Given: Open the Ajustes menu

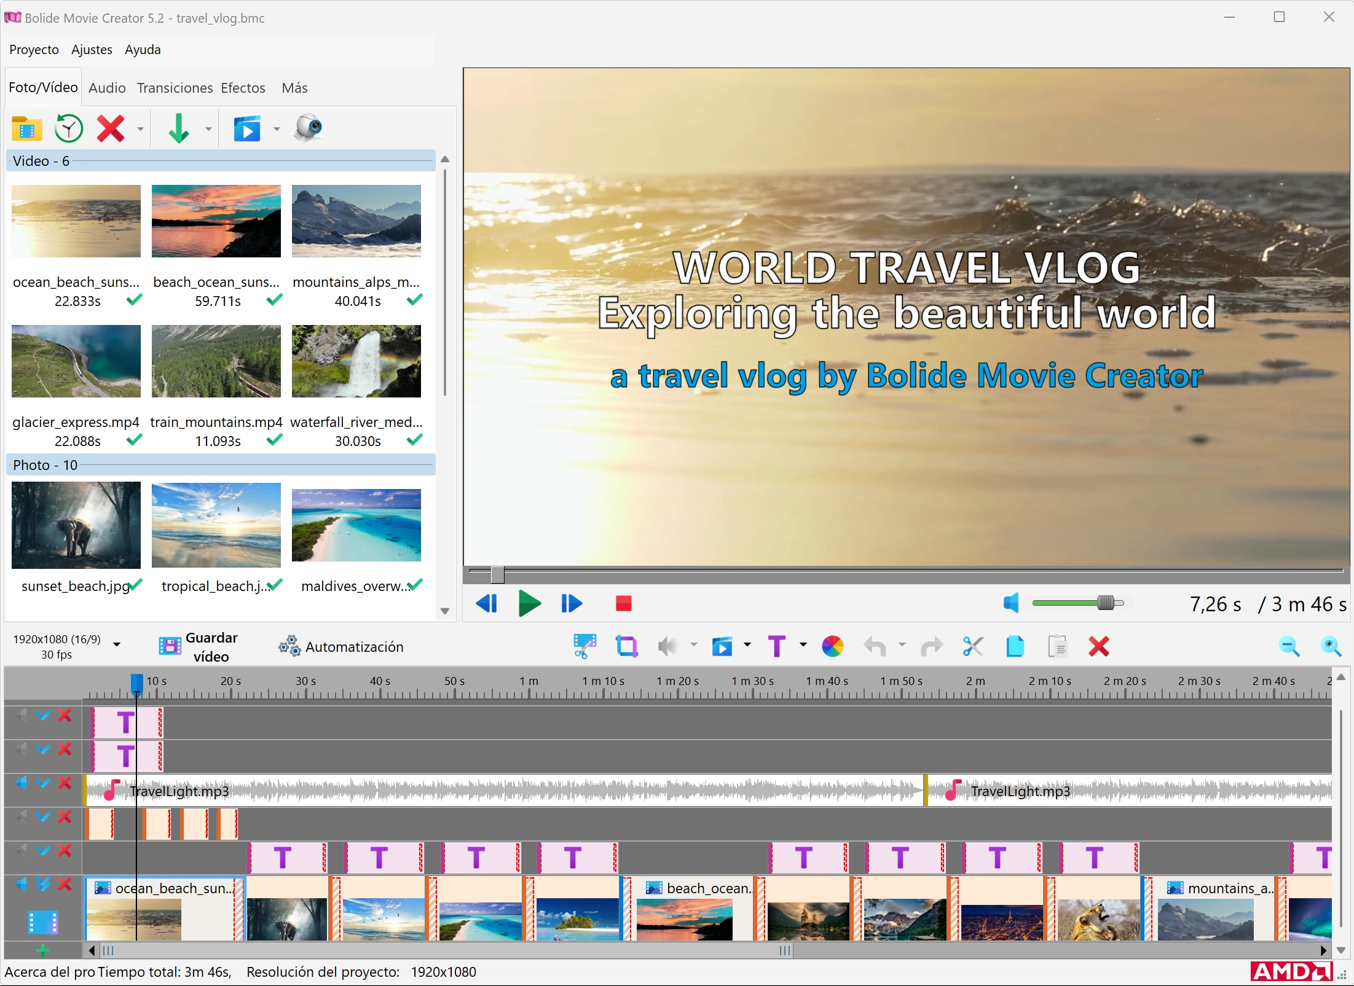Looking at the screenshot, I should 92,50.
